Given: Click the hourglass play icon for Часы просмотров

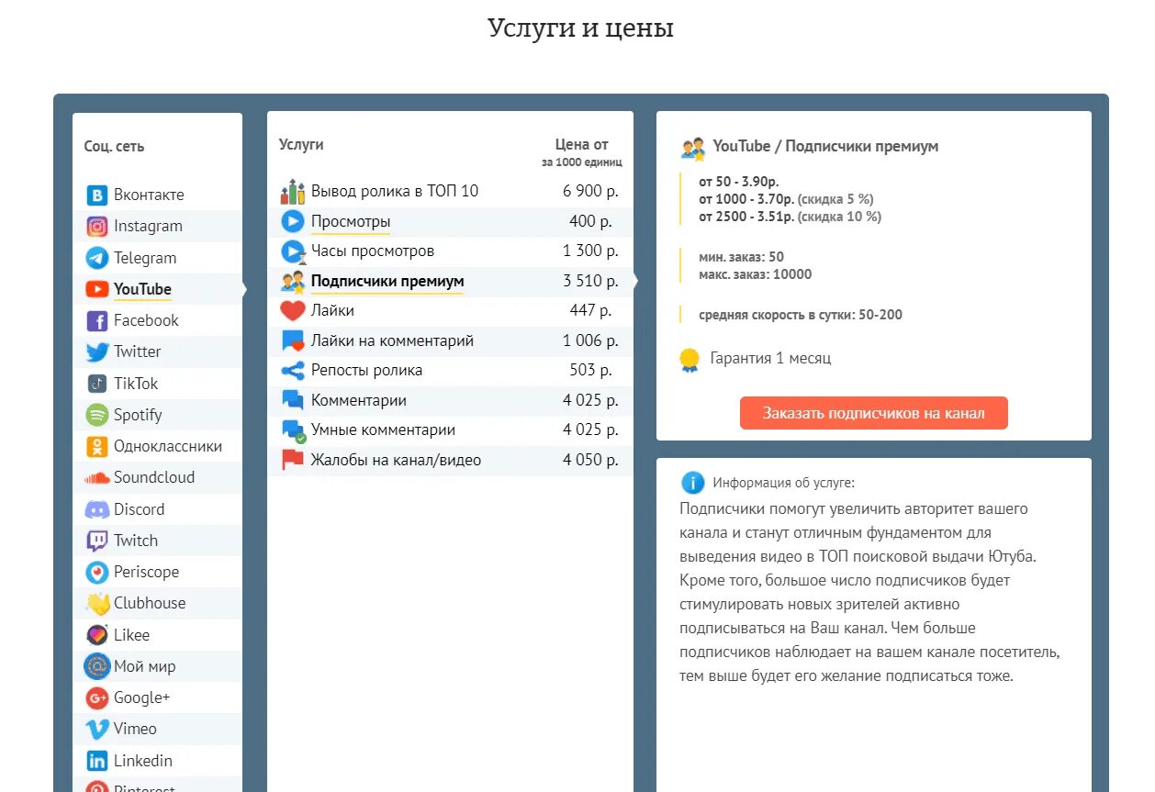Looking at the screenshot, I should (292, 251).
